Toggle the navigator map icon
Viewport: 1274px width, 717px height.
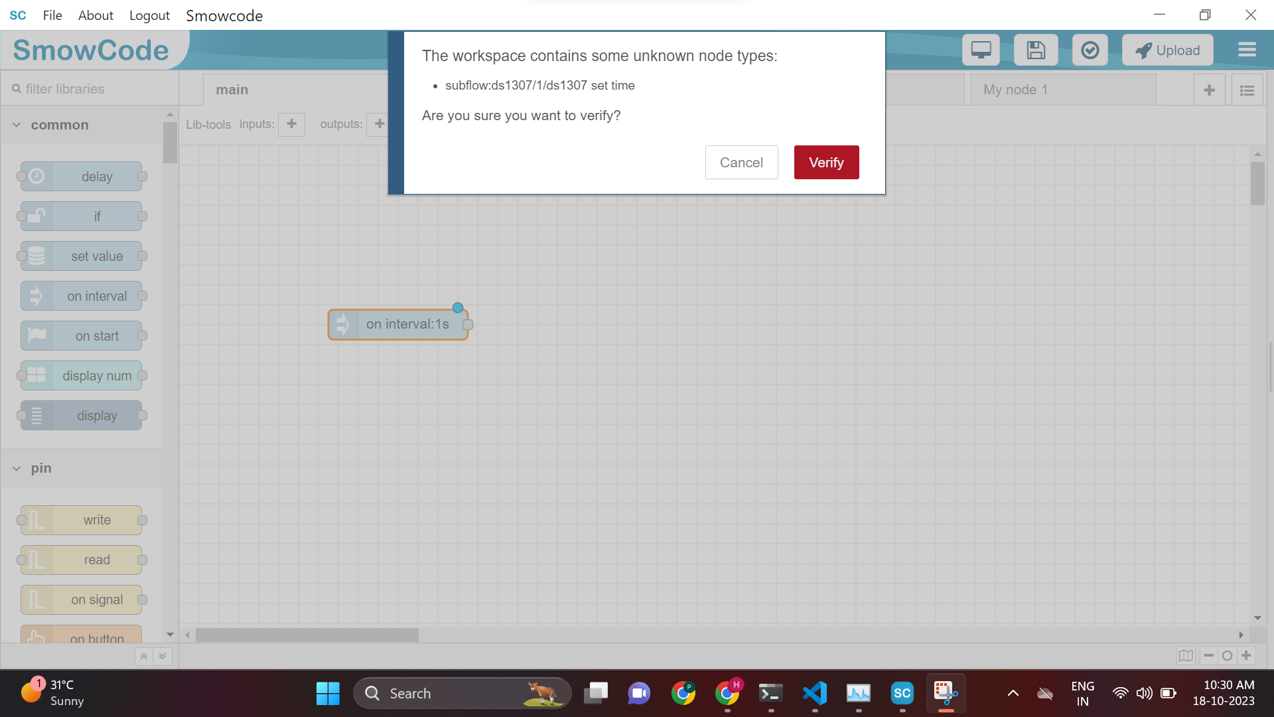(1186, 656)
